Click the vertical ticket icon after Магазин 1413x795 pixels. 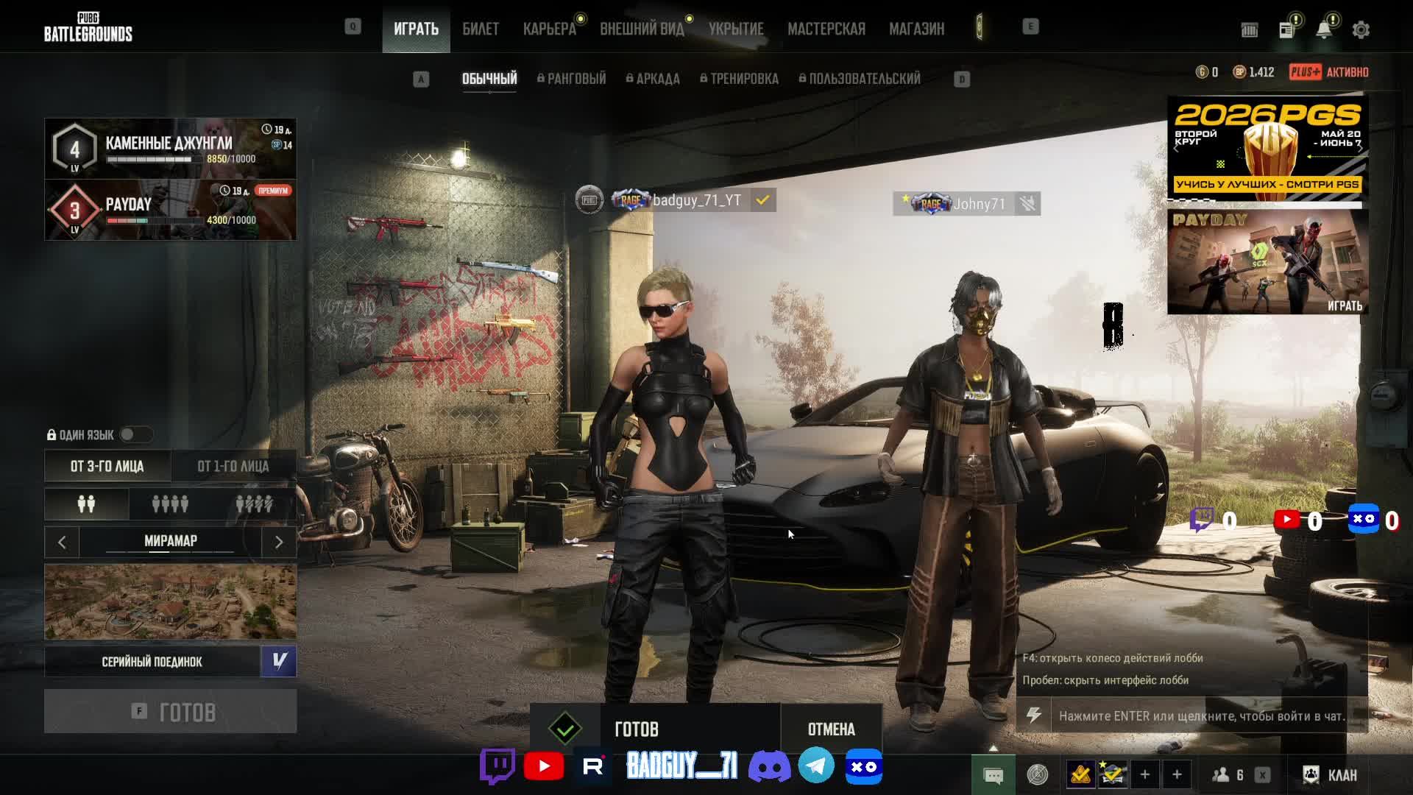click(980, 28)
